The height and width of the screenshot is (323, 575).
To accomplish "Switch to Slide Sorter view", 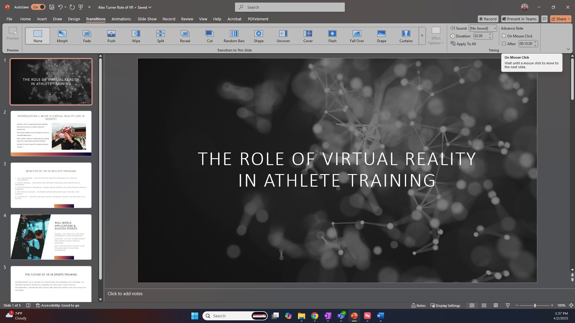I will [x=484, y=305].
